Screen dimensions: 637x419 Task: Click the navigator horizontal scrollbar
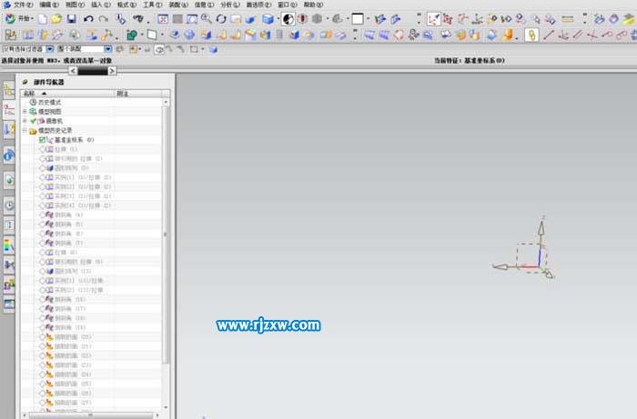90,415
